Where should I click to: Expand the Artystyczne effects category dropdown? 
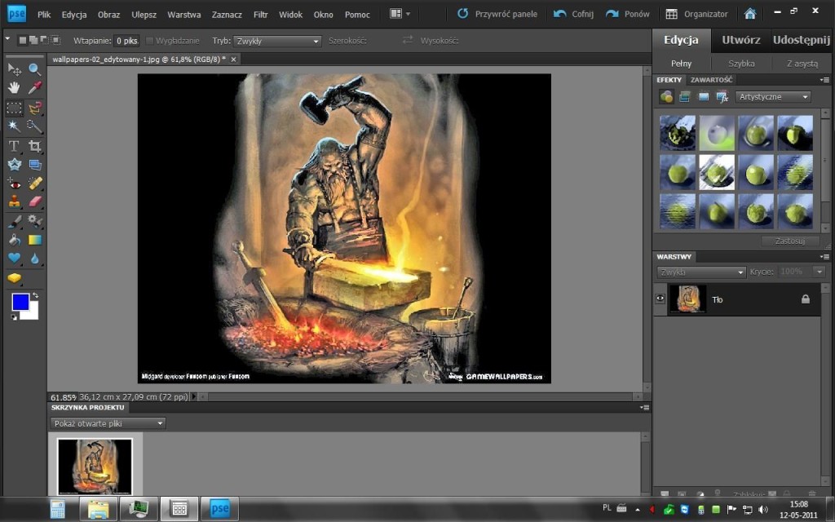tap(772, 97)
